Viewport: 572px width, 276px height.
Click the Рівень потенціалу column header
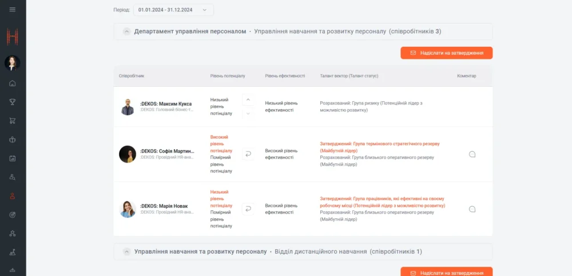point(227,75)
